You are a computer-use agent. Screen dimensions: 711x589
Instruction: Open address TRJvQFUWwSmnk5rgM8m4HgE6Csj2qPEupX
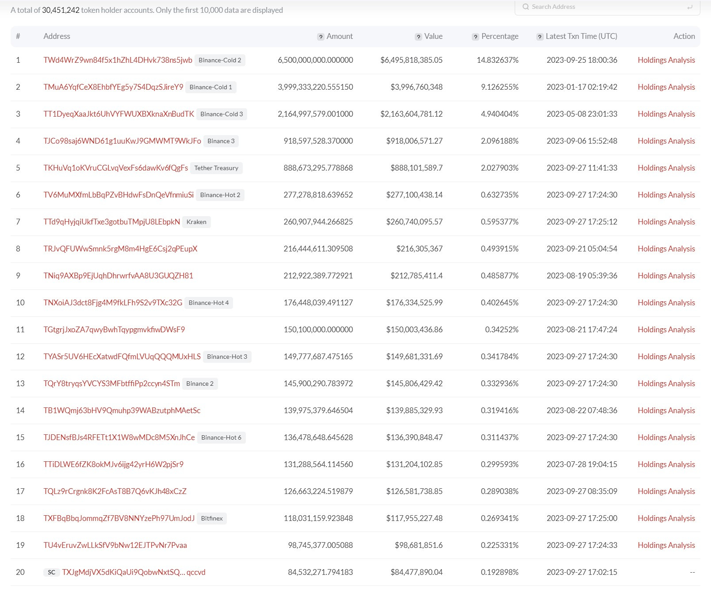pos(120,249)
